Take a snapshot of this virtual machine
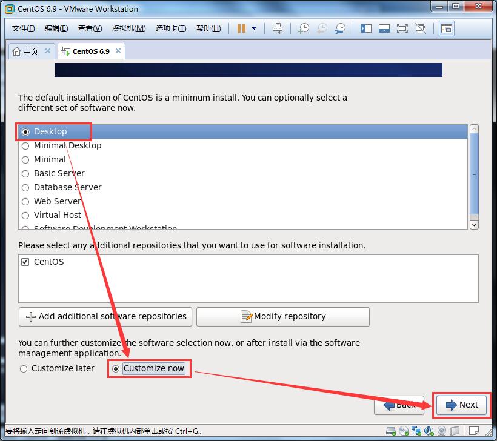 coord(304,28)
